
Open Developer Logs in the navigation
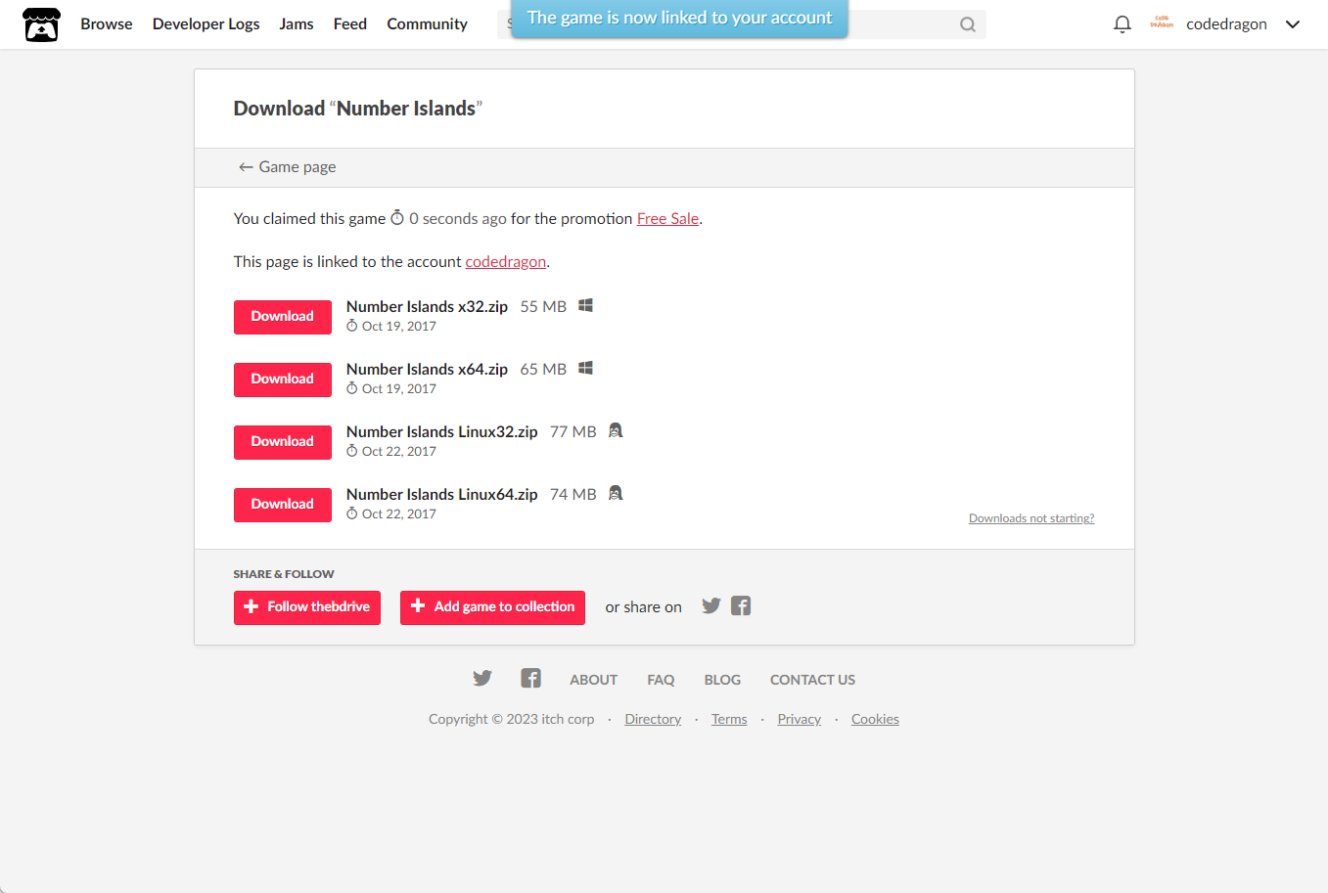tap(206, 24)
